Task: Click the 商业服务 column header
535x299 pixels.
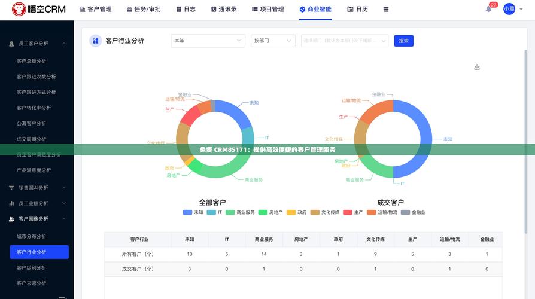Action: click(x=264, y=239)
